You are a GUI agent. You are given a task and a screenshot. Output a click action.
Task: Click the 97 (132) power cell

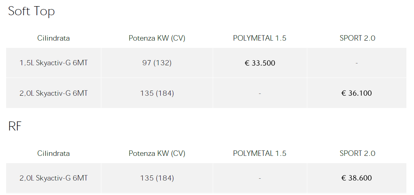157,63
